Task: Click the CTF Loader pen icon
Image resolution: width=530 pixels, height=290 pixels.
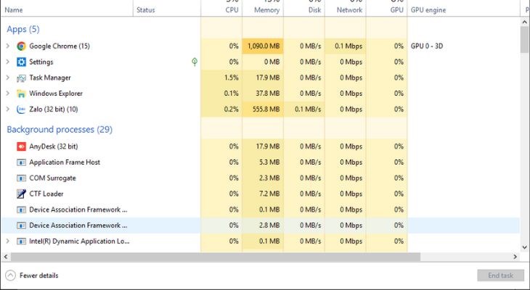Action: tap(21, 194)
